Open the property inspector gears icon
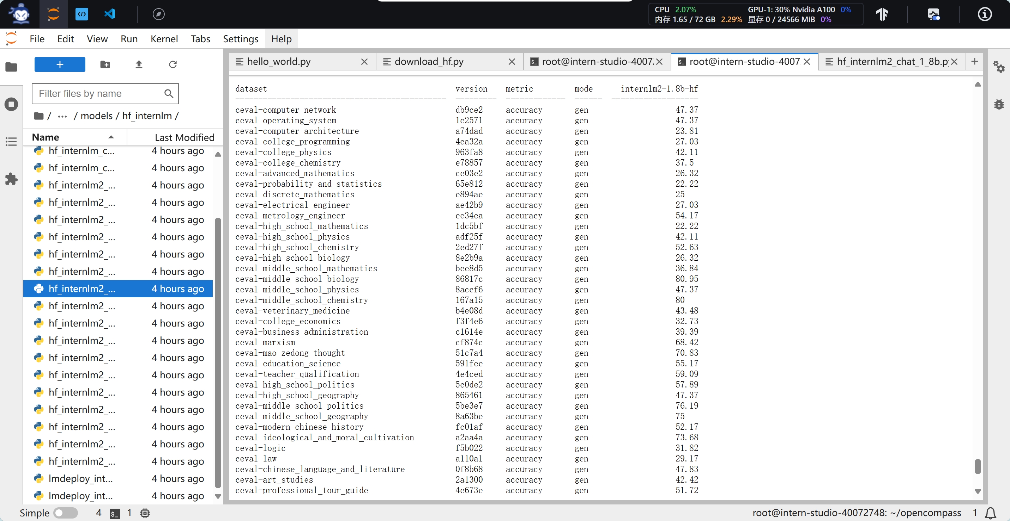 (x=998, y=67)
